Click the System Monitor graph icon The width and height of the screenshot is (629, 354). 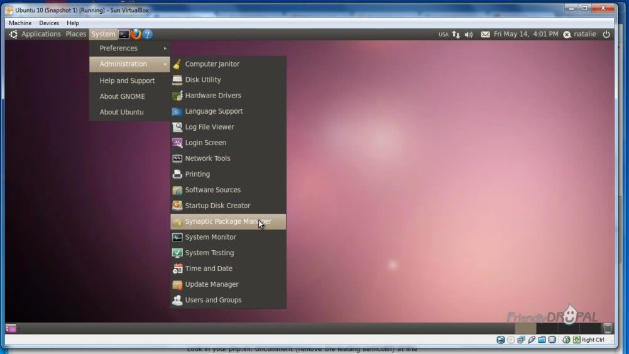pyautogui.click(x=177, y=237)
